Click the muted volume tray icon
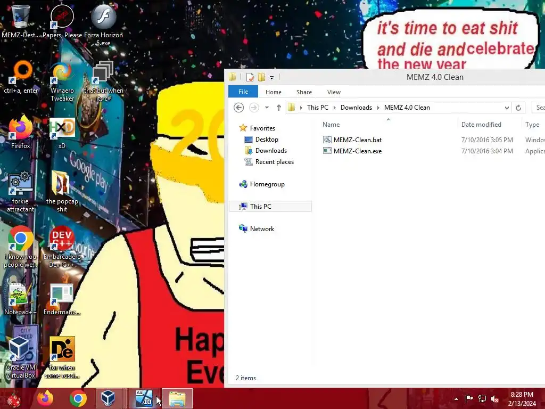This screenshot has height=409, width=545. coord(495,399)
